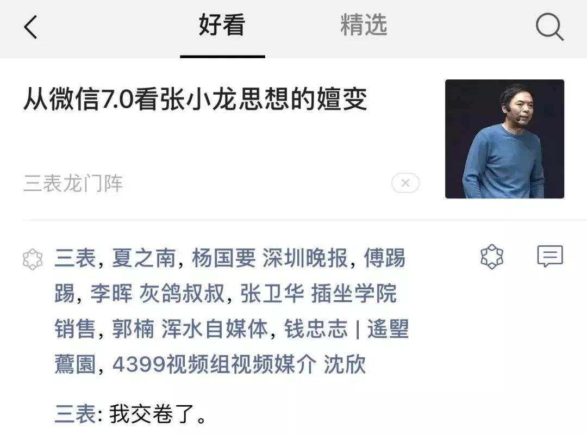Dismiss article with the x pill button
The width and height of the screenshot is (587, 434).
click(405, 183)
